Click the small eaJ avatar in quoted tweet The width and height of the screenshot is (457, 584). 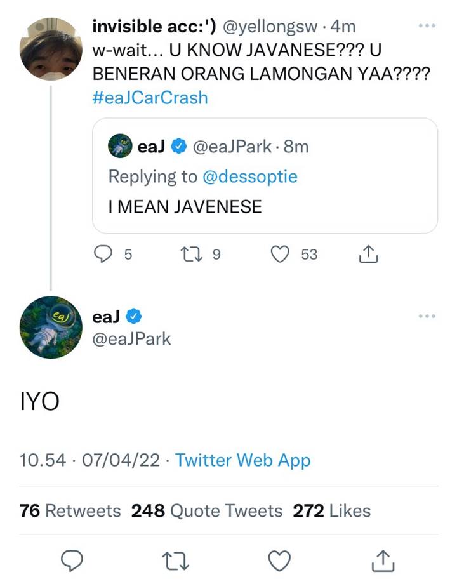120,147
